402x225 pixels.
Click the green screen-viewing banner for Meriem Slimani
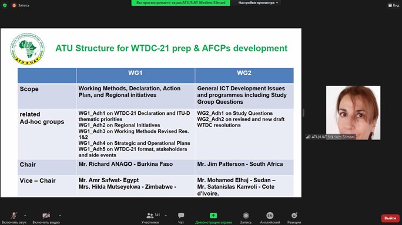pyautogui.click(x=181, y=3)
